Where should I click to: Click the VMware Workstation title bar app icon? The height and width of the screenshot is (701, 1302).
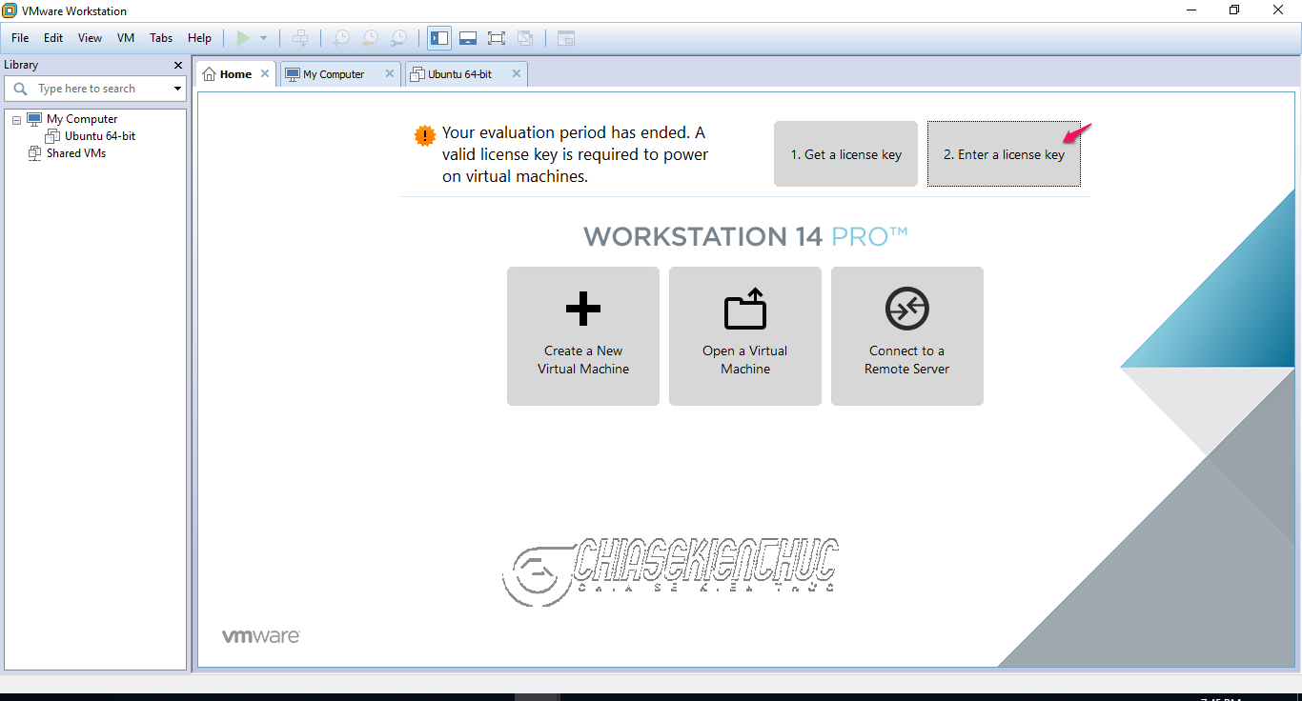click(x=10, y=10)
